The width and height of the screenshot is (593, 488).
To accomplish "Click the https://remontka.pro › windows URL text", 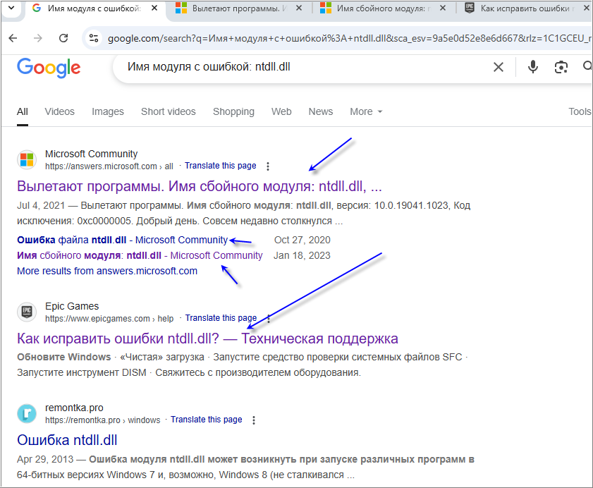I will click(x=102, y=420).
